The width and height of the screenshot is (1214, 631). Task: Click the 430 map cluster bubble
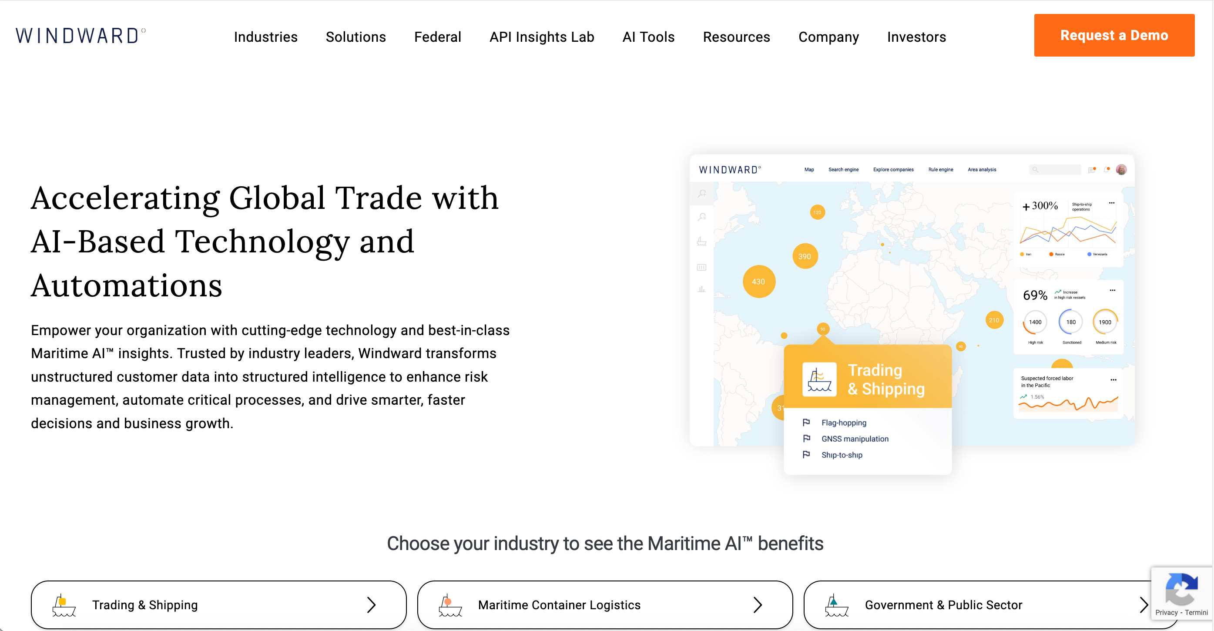click(x=758, y=282)
